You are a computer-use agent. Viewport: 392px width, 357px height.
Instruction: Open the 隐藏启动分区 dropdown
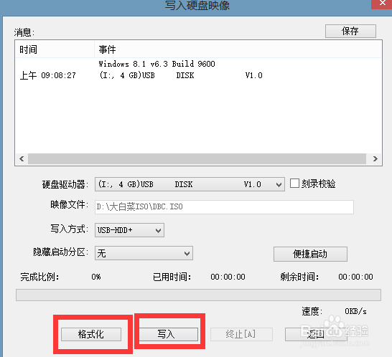(x=144, y=253)
